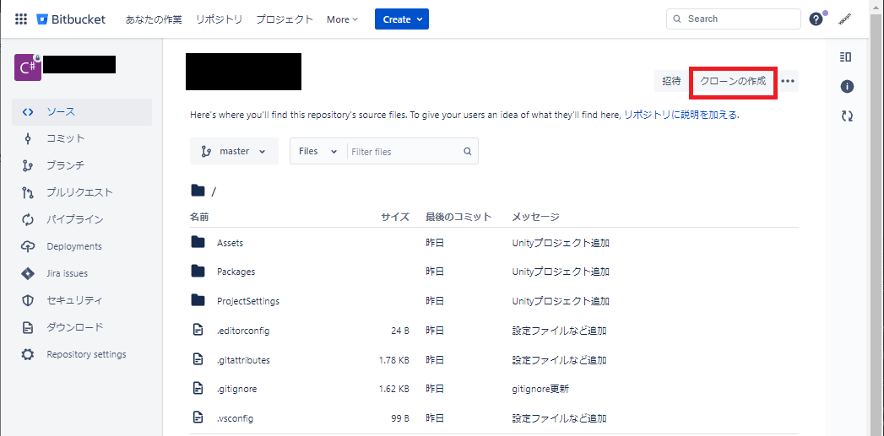This screenshot has height=436, width=884.
Task: Click the C# repository avatar
Action: click(x=28, y=67)
